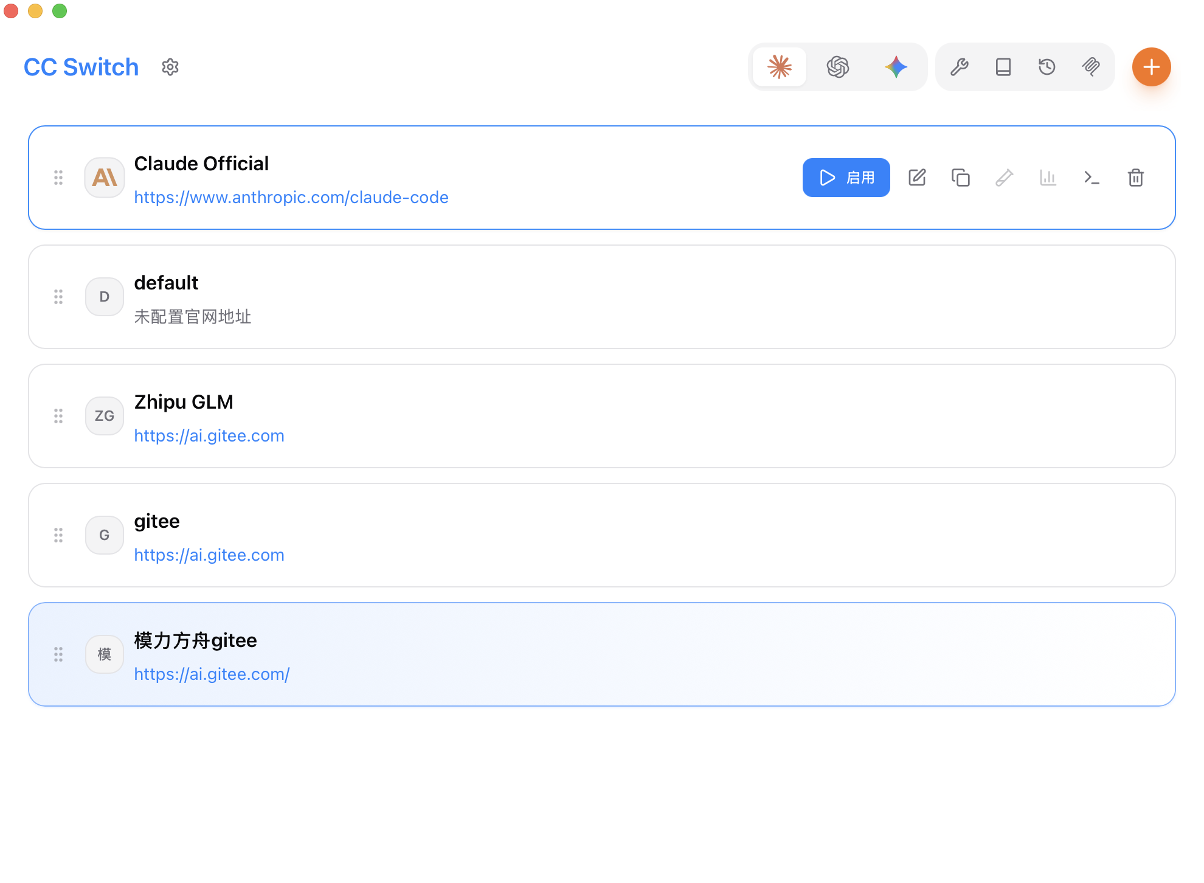Viewport: 1204px width, 883px height.
Task: Click the drag handle of the gitee provider
Action: [58, 535]
